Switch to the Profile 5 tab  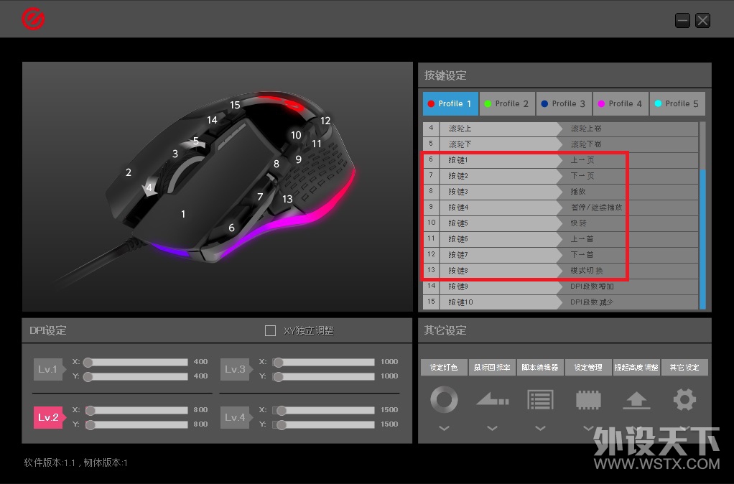coord(677,103)
